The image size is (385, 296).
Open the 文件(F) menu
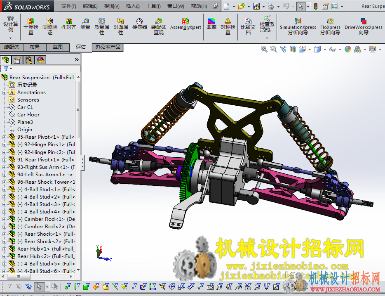click(69, 6)
